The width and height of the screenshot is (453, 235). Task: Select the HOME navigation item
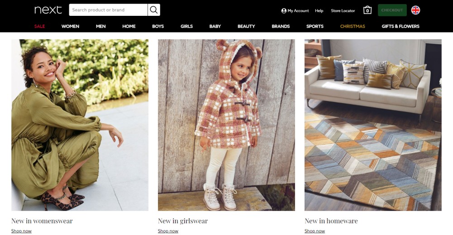point(129,26)
